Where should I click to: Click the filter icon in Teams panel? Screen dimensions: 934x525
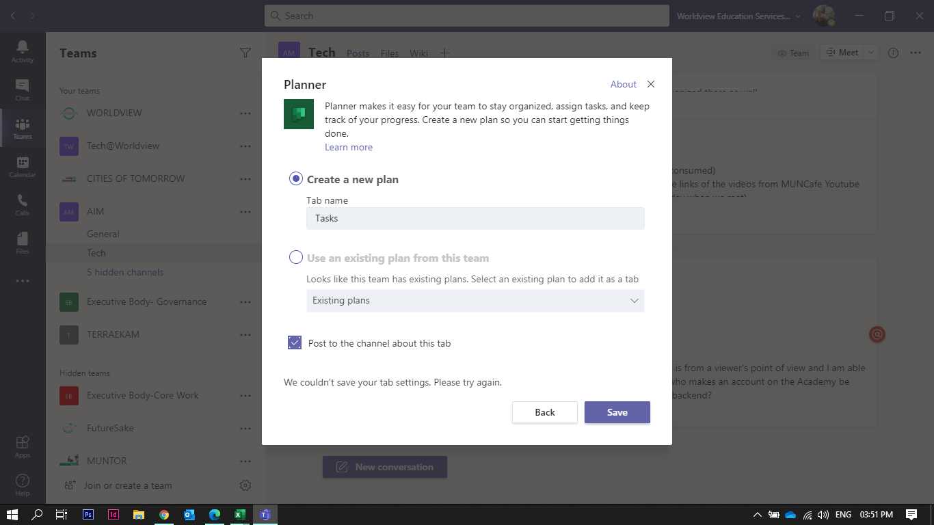[245, 52]
